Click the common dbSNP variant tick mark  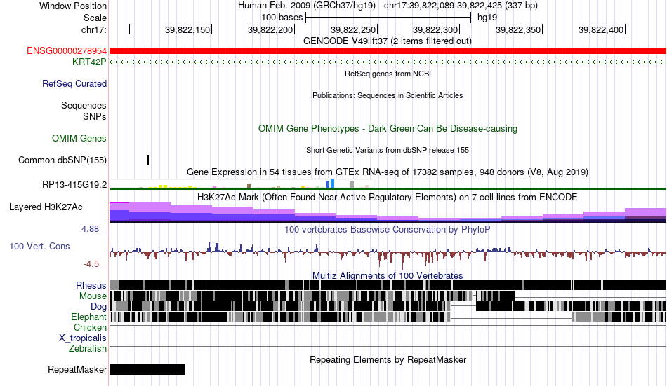pyautogui.click(x=148, y=160)
